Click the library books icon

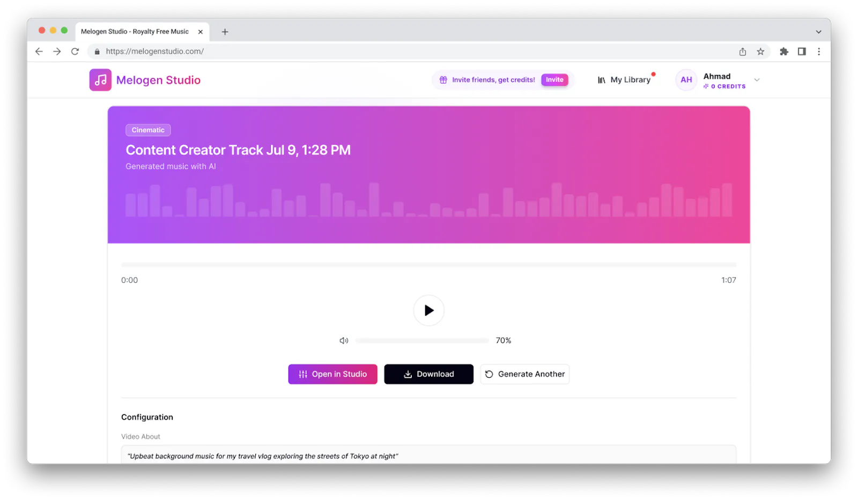click(x=602, y=80)
